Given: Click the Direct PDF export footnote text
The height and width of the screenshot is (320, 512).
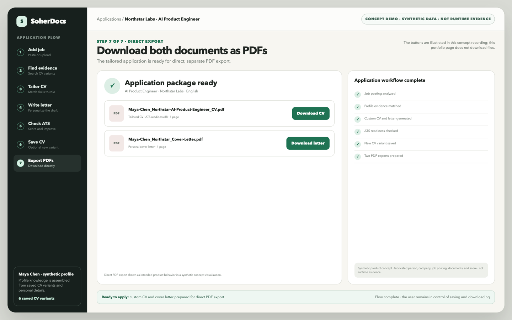Looking at the screenshot, I should tap(163, 275).
